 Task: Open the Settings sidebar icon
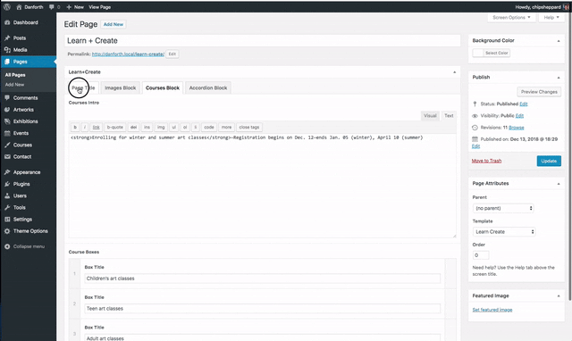coord(7,220)
